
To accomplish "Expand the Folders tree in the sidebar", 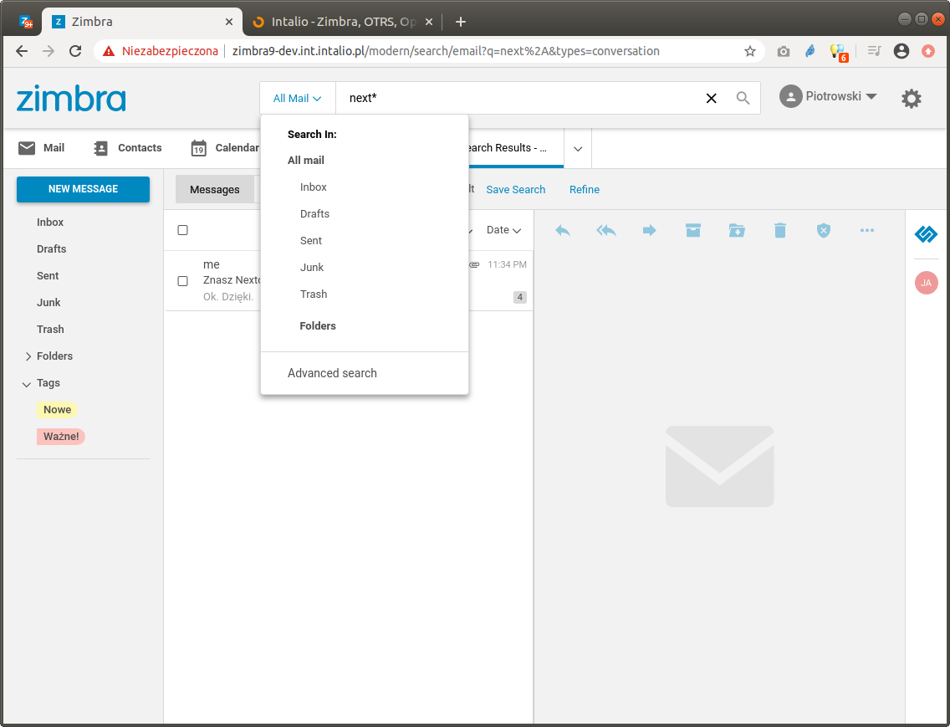I will tap(28, 356).
